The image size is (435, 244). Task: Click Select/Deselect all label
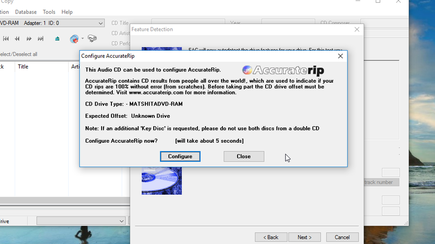click(19, 54)
